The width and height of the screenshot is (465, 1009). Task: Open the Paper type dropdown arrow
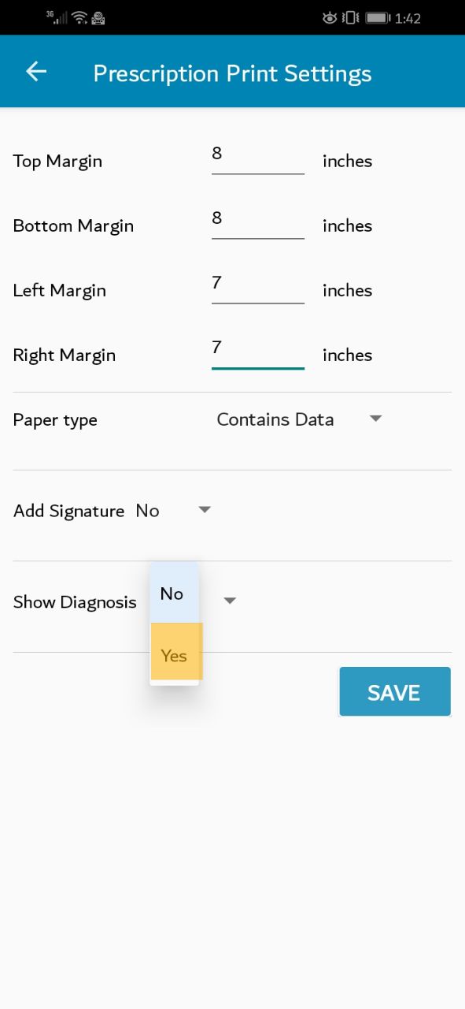coord(376,419)
